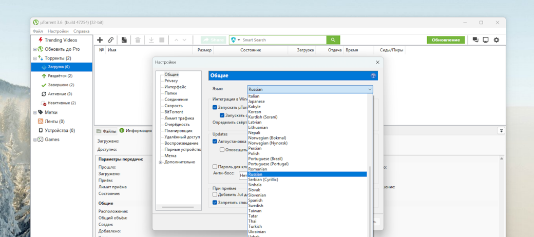534x237 pixels.
Task: Expand the Метки tree node
Action: (35, 112)
